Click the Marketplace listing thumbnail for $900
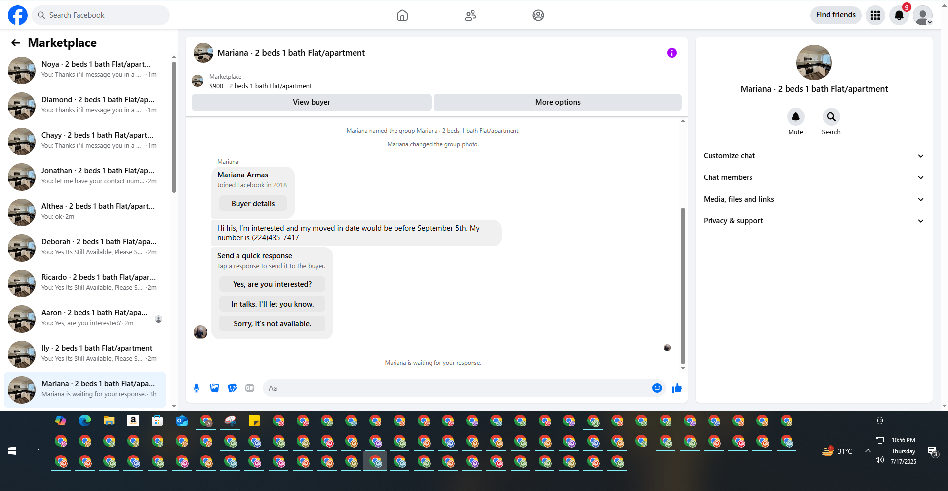948x491 pixels. [197, 81]
